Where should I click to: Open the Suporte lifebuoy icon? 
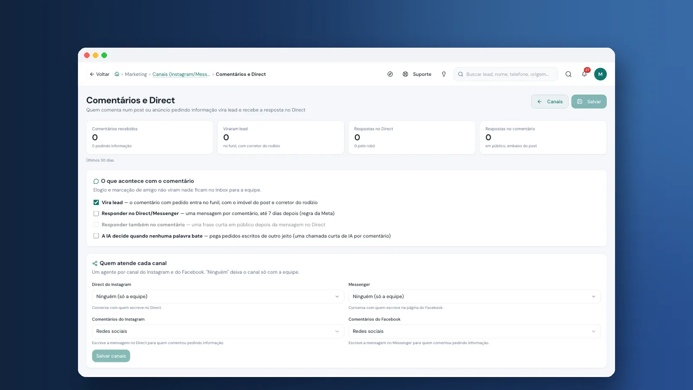point(405,74)
